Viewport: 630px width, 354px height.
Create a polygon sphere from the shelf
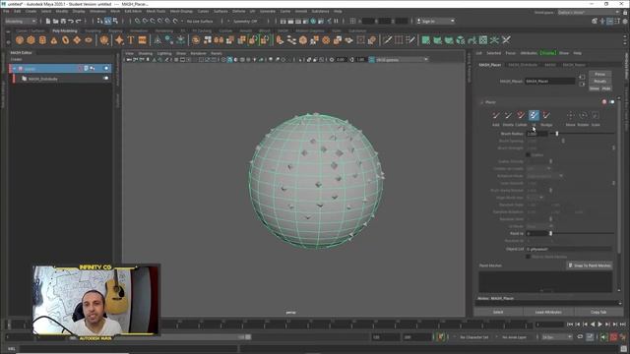point(20,40)
